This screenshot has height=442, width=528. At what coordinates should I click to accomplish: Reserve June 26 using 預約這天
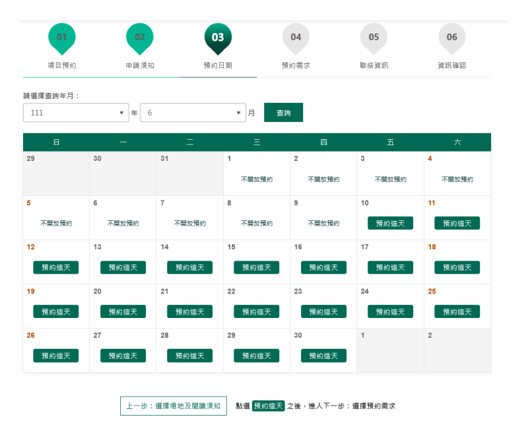[x=56, y=356]
